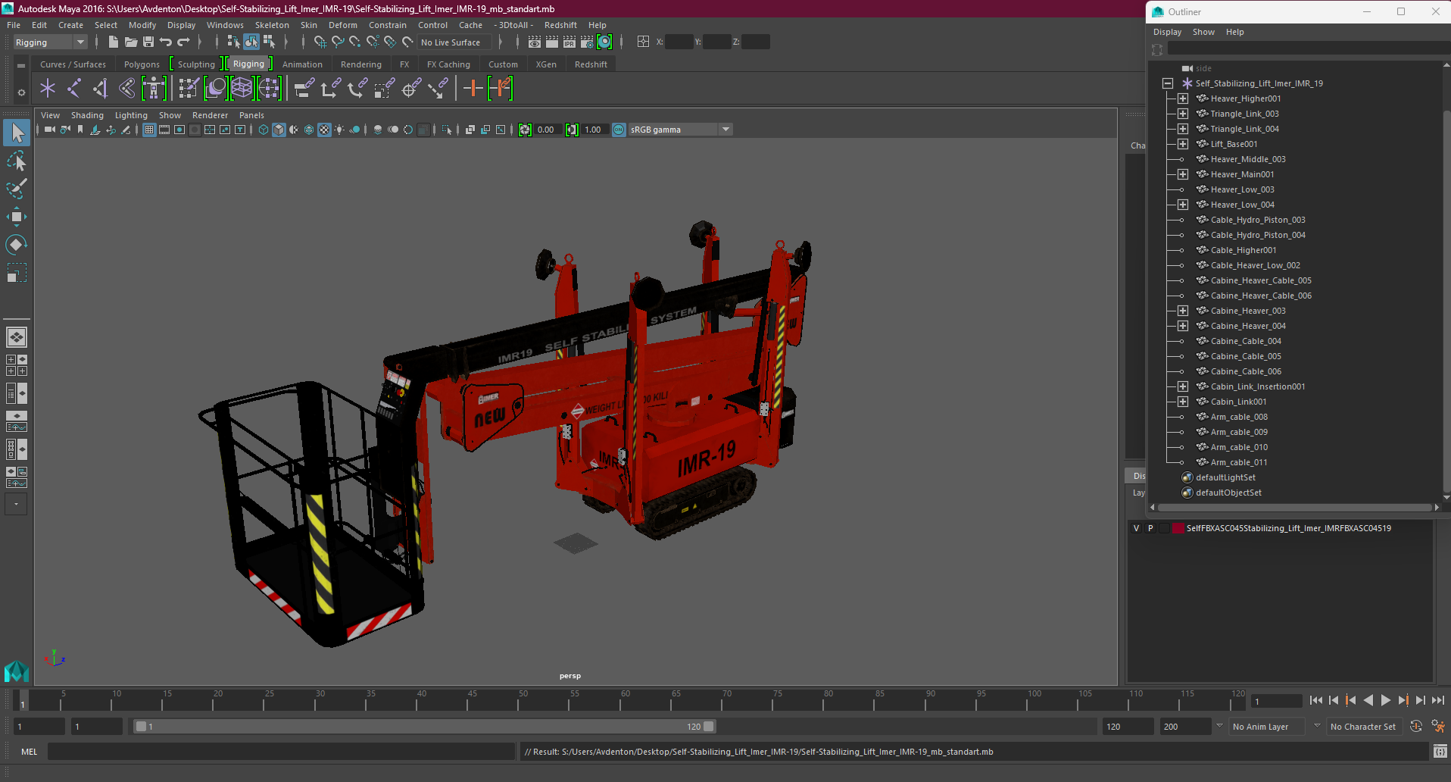Viewport: 1451px width, 782px height.
Task: Click the Parent Constraint shelf icon
Action: pyautogui.click(x=304, y=89)
